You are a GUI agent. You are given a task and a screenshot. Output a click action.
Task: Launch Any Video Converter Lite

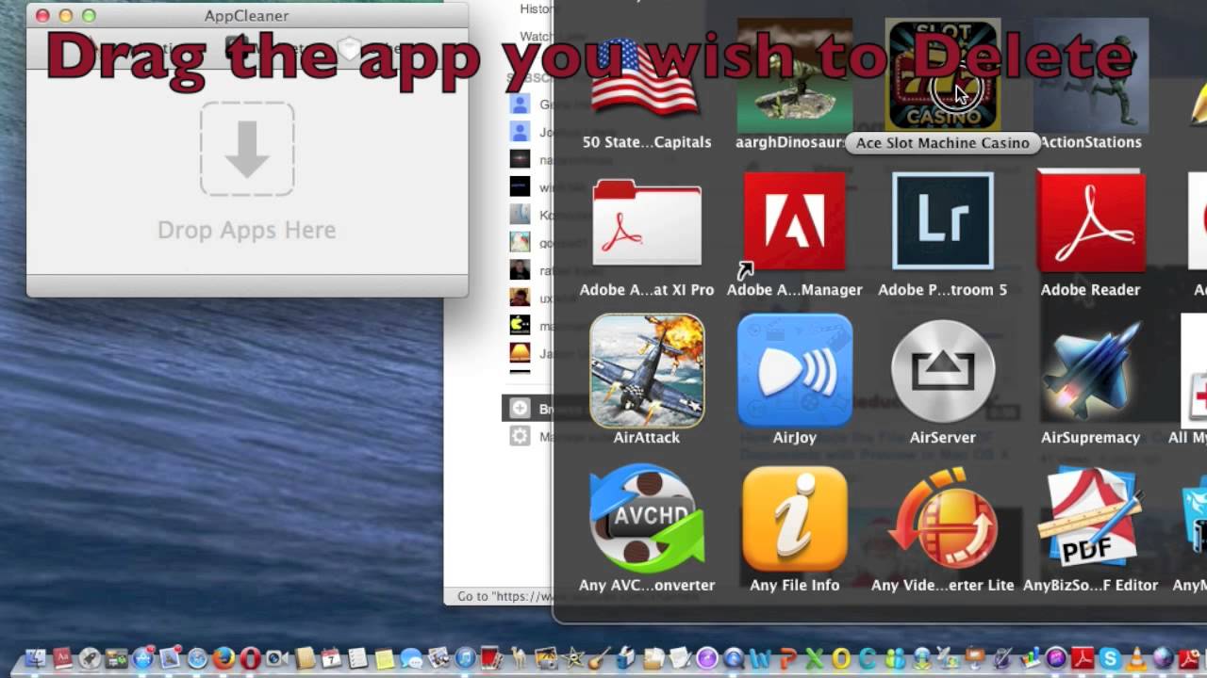point(943,518)
